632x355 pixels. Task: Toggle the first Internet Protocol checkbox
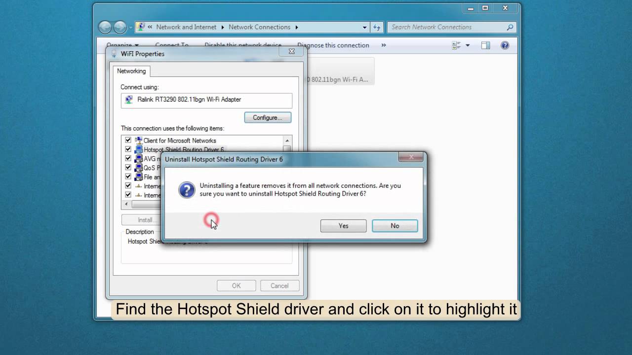point(128,185)
